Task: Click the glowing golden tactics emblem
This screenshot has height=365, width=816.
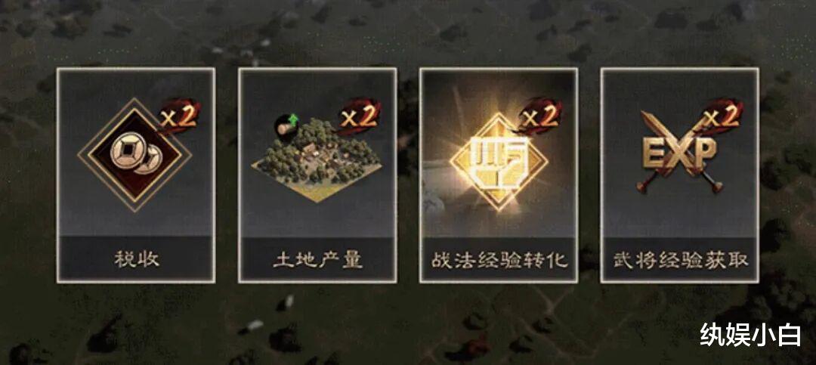Action: 498,162
